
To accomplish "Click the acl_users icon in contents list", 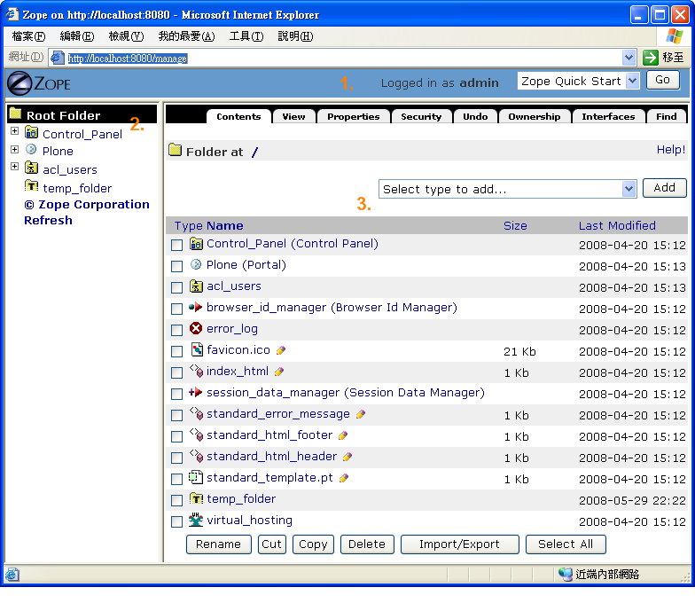I will tap(196, 286).
